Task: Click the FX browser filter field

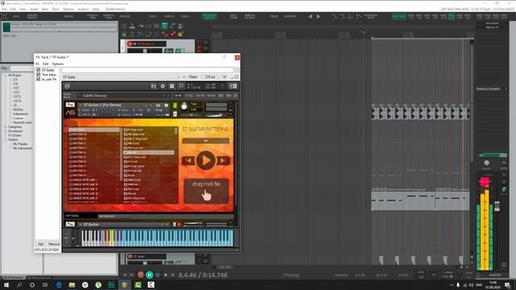Action: (x=22, y=68)
